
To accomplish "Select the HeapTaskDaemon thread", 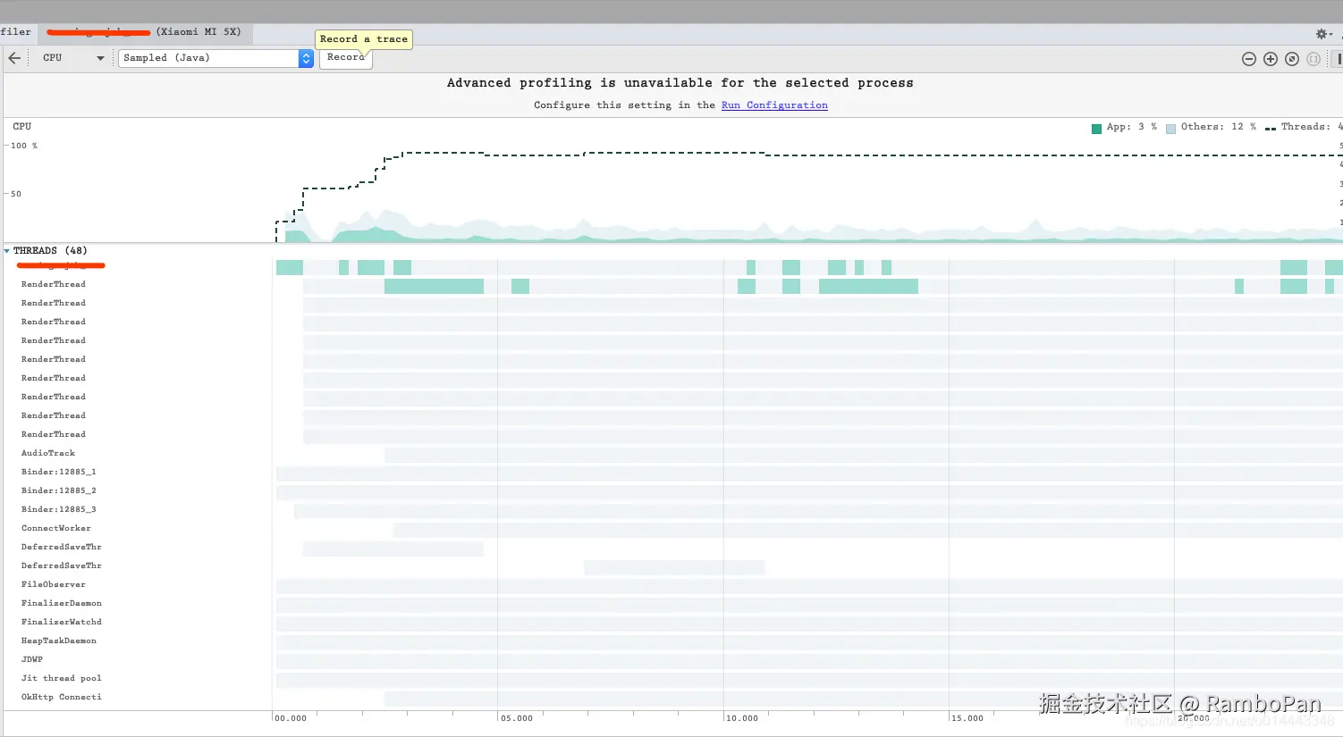I will pos(59,641).
